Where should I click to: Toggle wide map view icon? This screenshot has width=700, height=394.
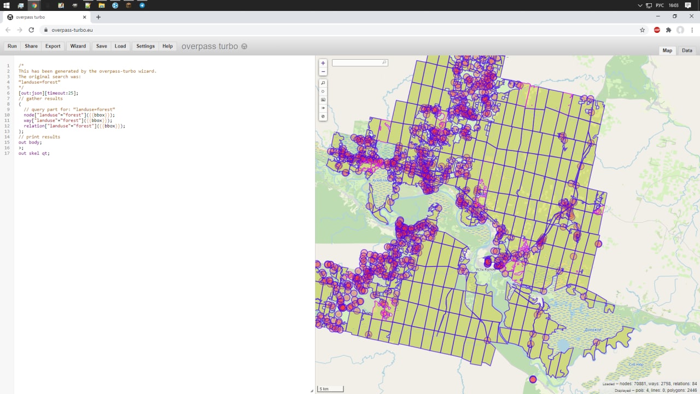tap(323, 108)
